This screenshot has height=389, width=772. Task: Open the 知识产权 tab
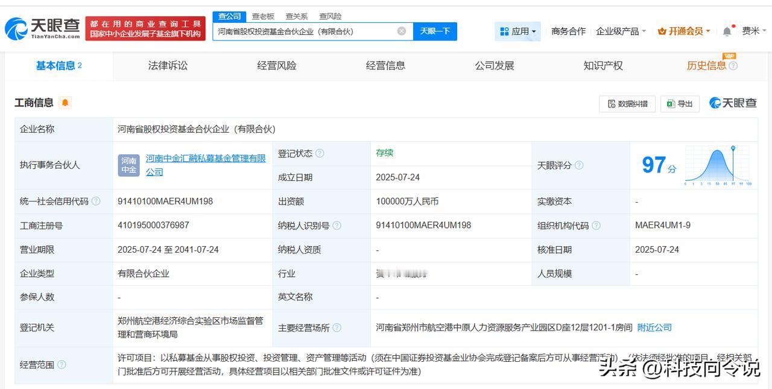coord(603,66)
